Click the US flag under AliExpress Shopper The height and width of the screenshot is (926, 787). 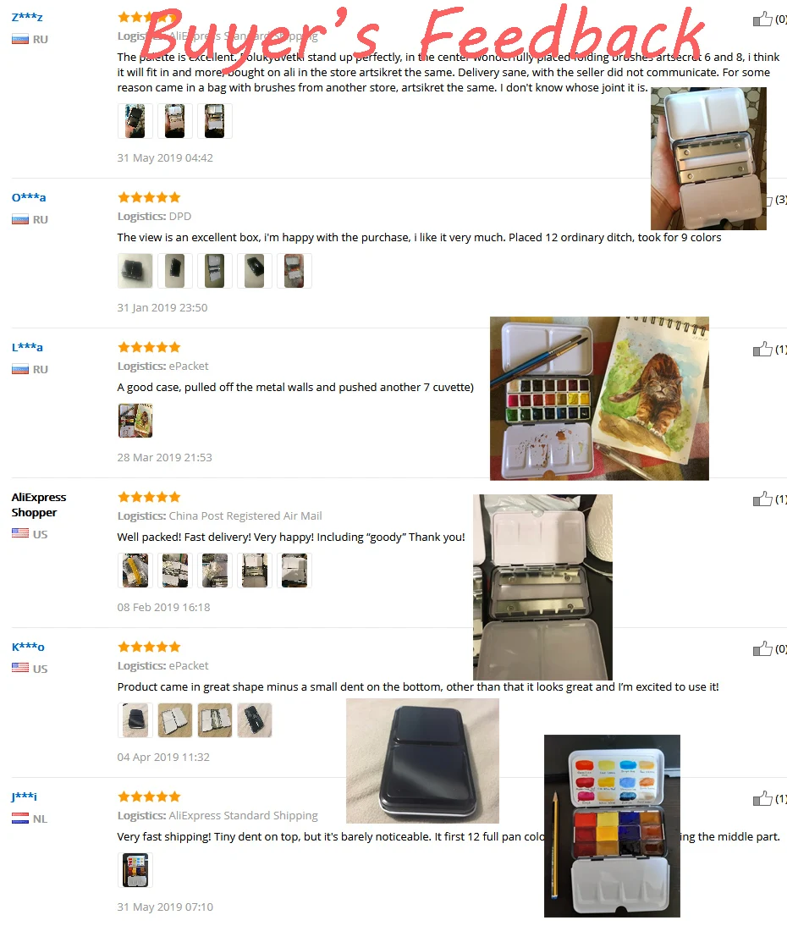click(x=20, y=533)
